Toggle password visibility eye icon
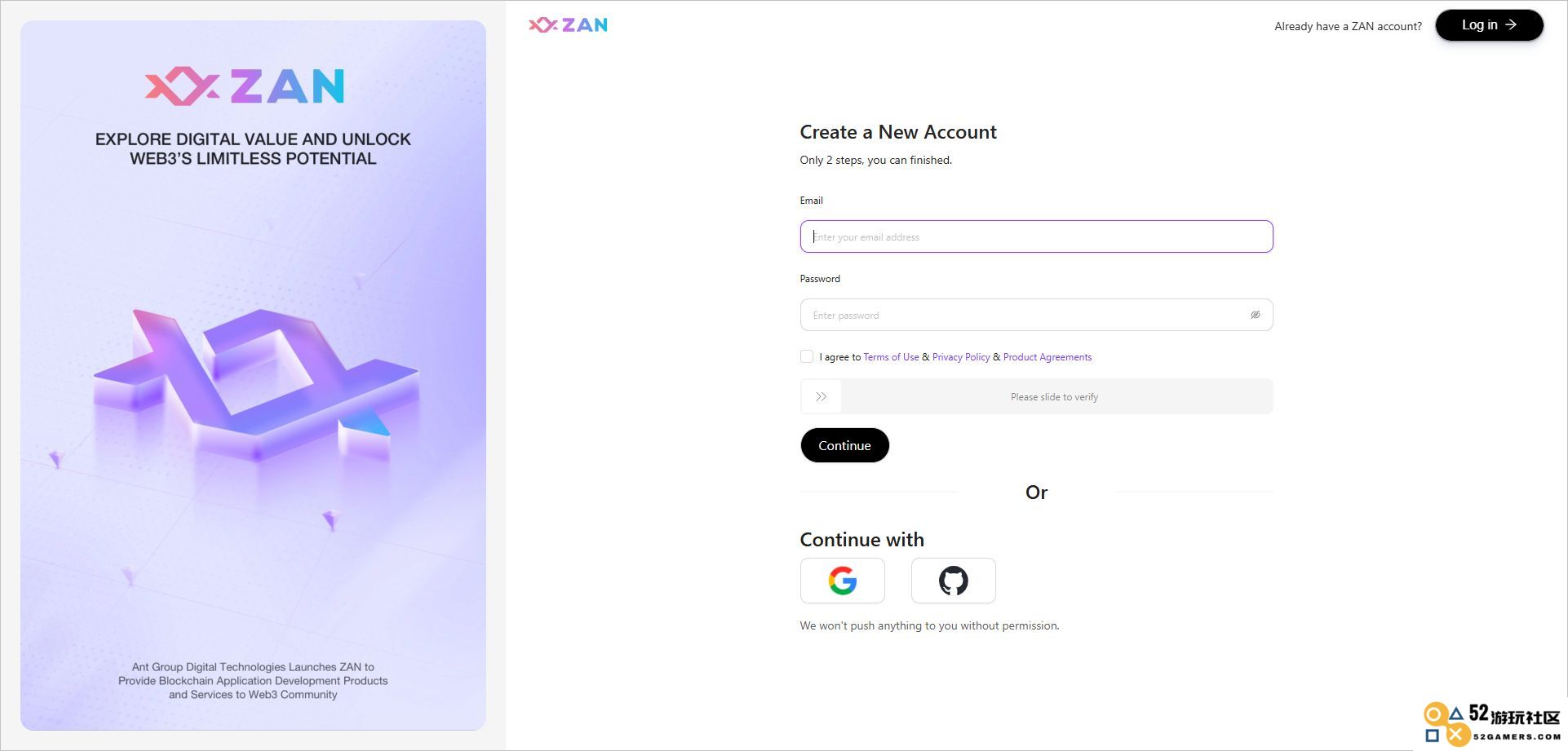Image resolution: width=1568 pixels, height=751 pixels. tap(1256, 315)
